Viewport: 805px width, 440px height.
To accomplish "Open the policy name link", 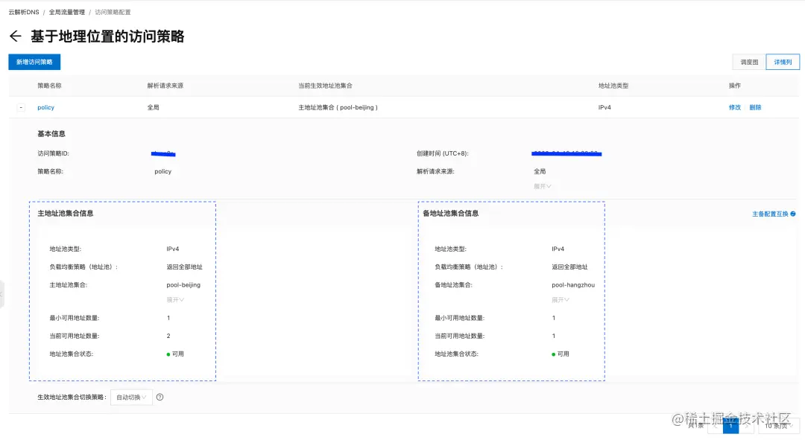I will coord(45,108).
